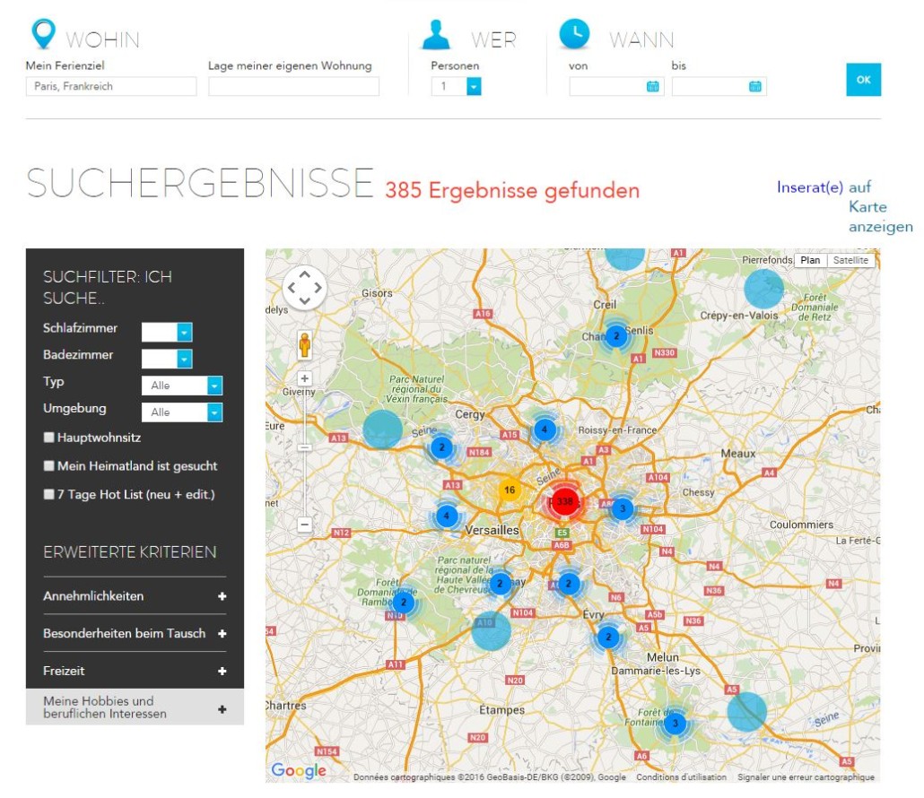Image resolution: width=924 pixels, height=798 pixels.
Task: Click the blue 2 cluster near Rambouillet forest
Action: click(x=404, y=603)
